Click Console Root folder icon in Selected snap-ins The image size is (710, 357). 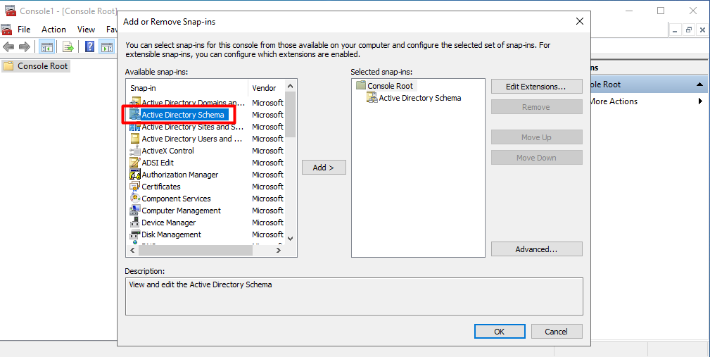point(360,86)
